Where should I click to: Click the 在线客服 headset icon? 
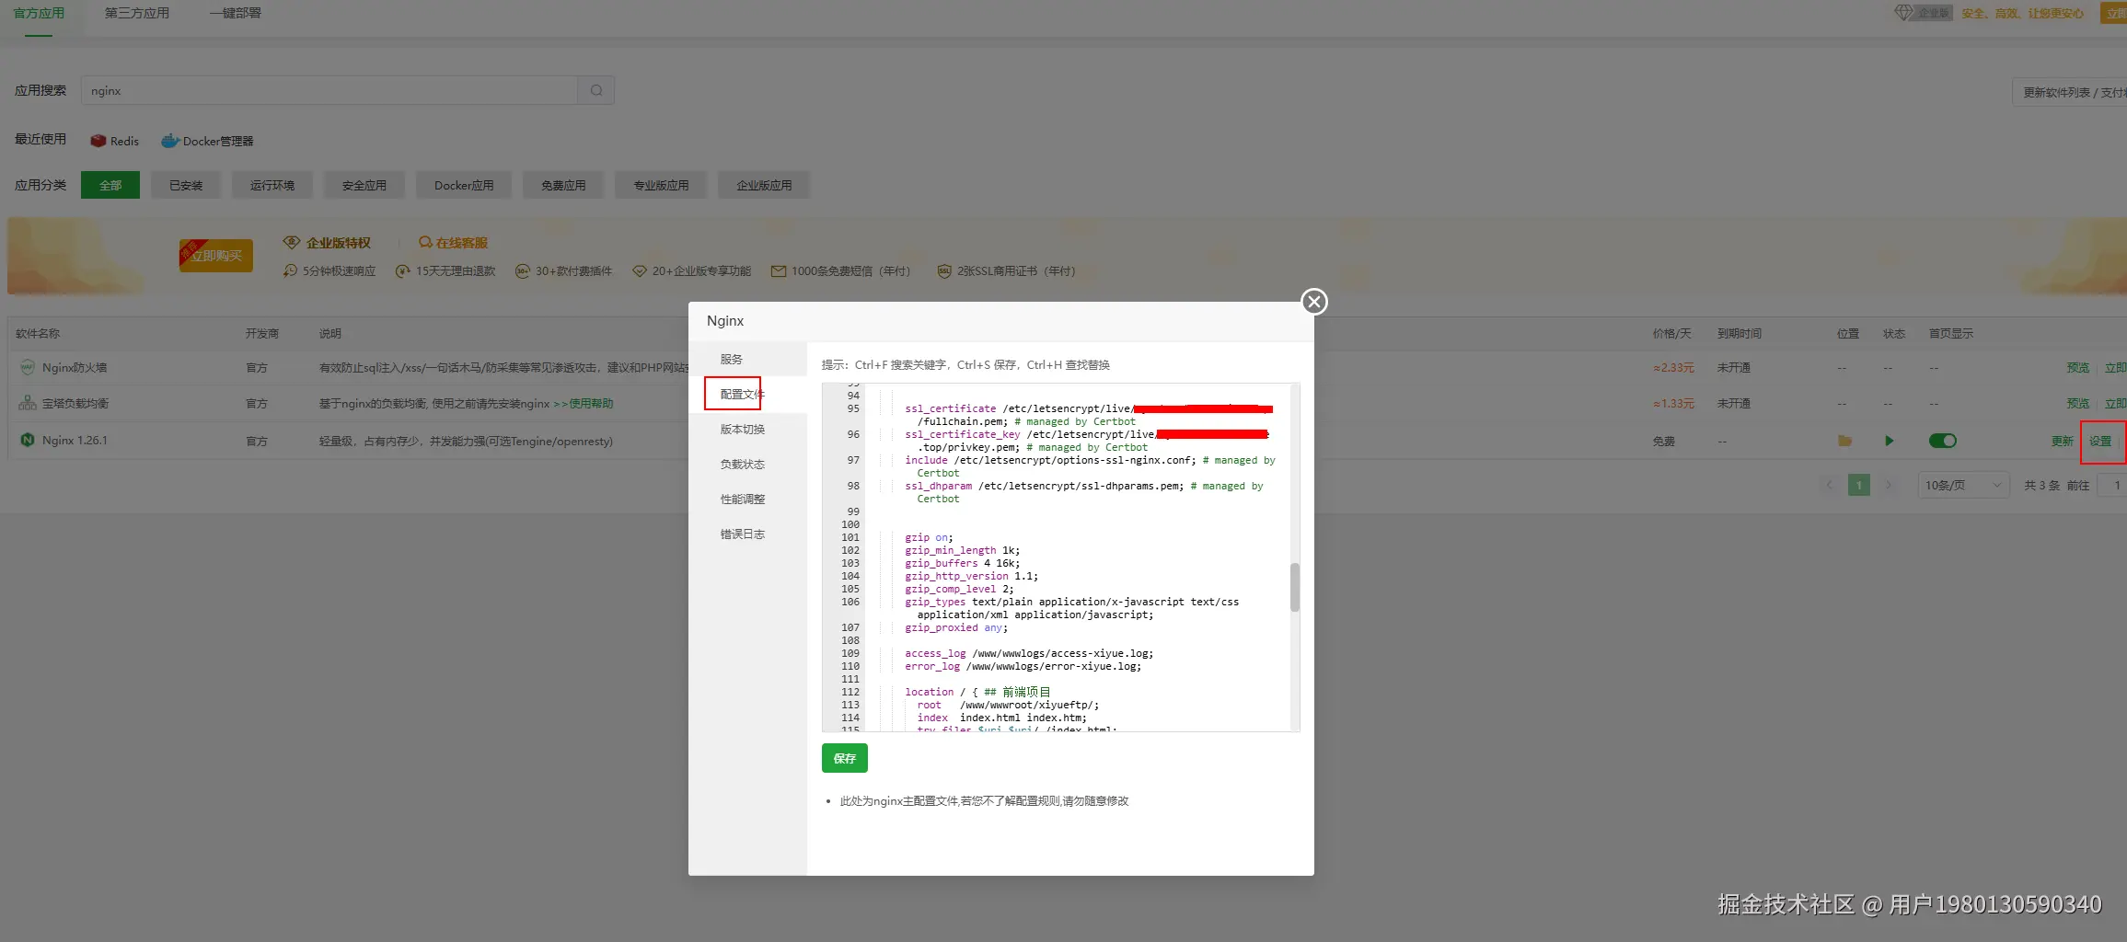click(425, 242)
